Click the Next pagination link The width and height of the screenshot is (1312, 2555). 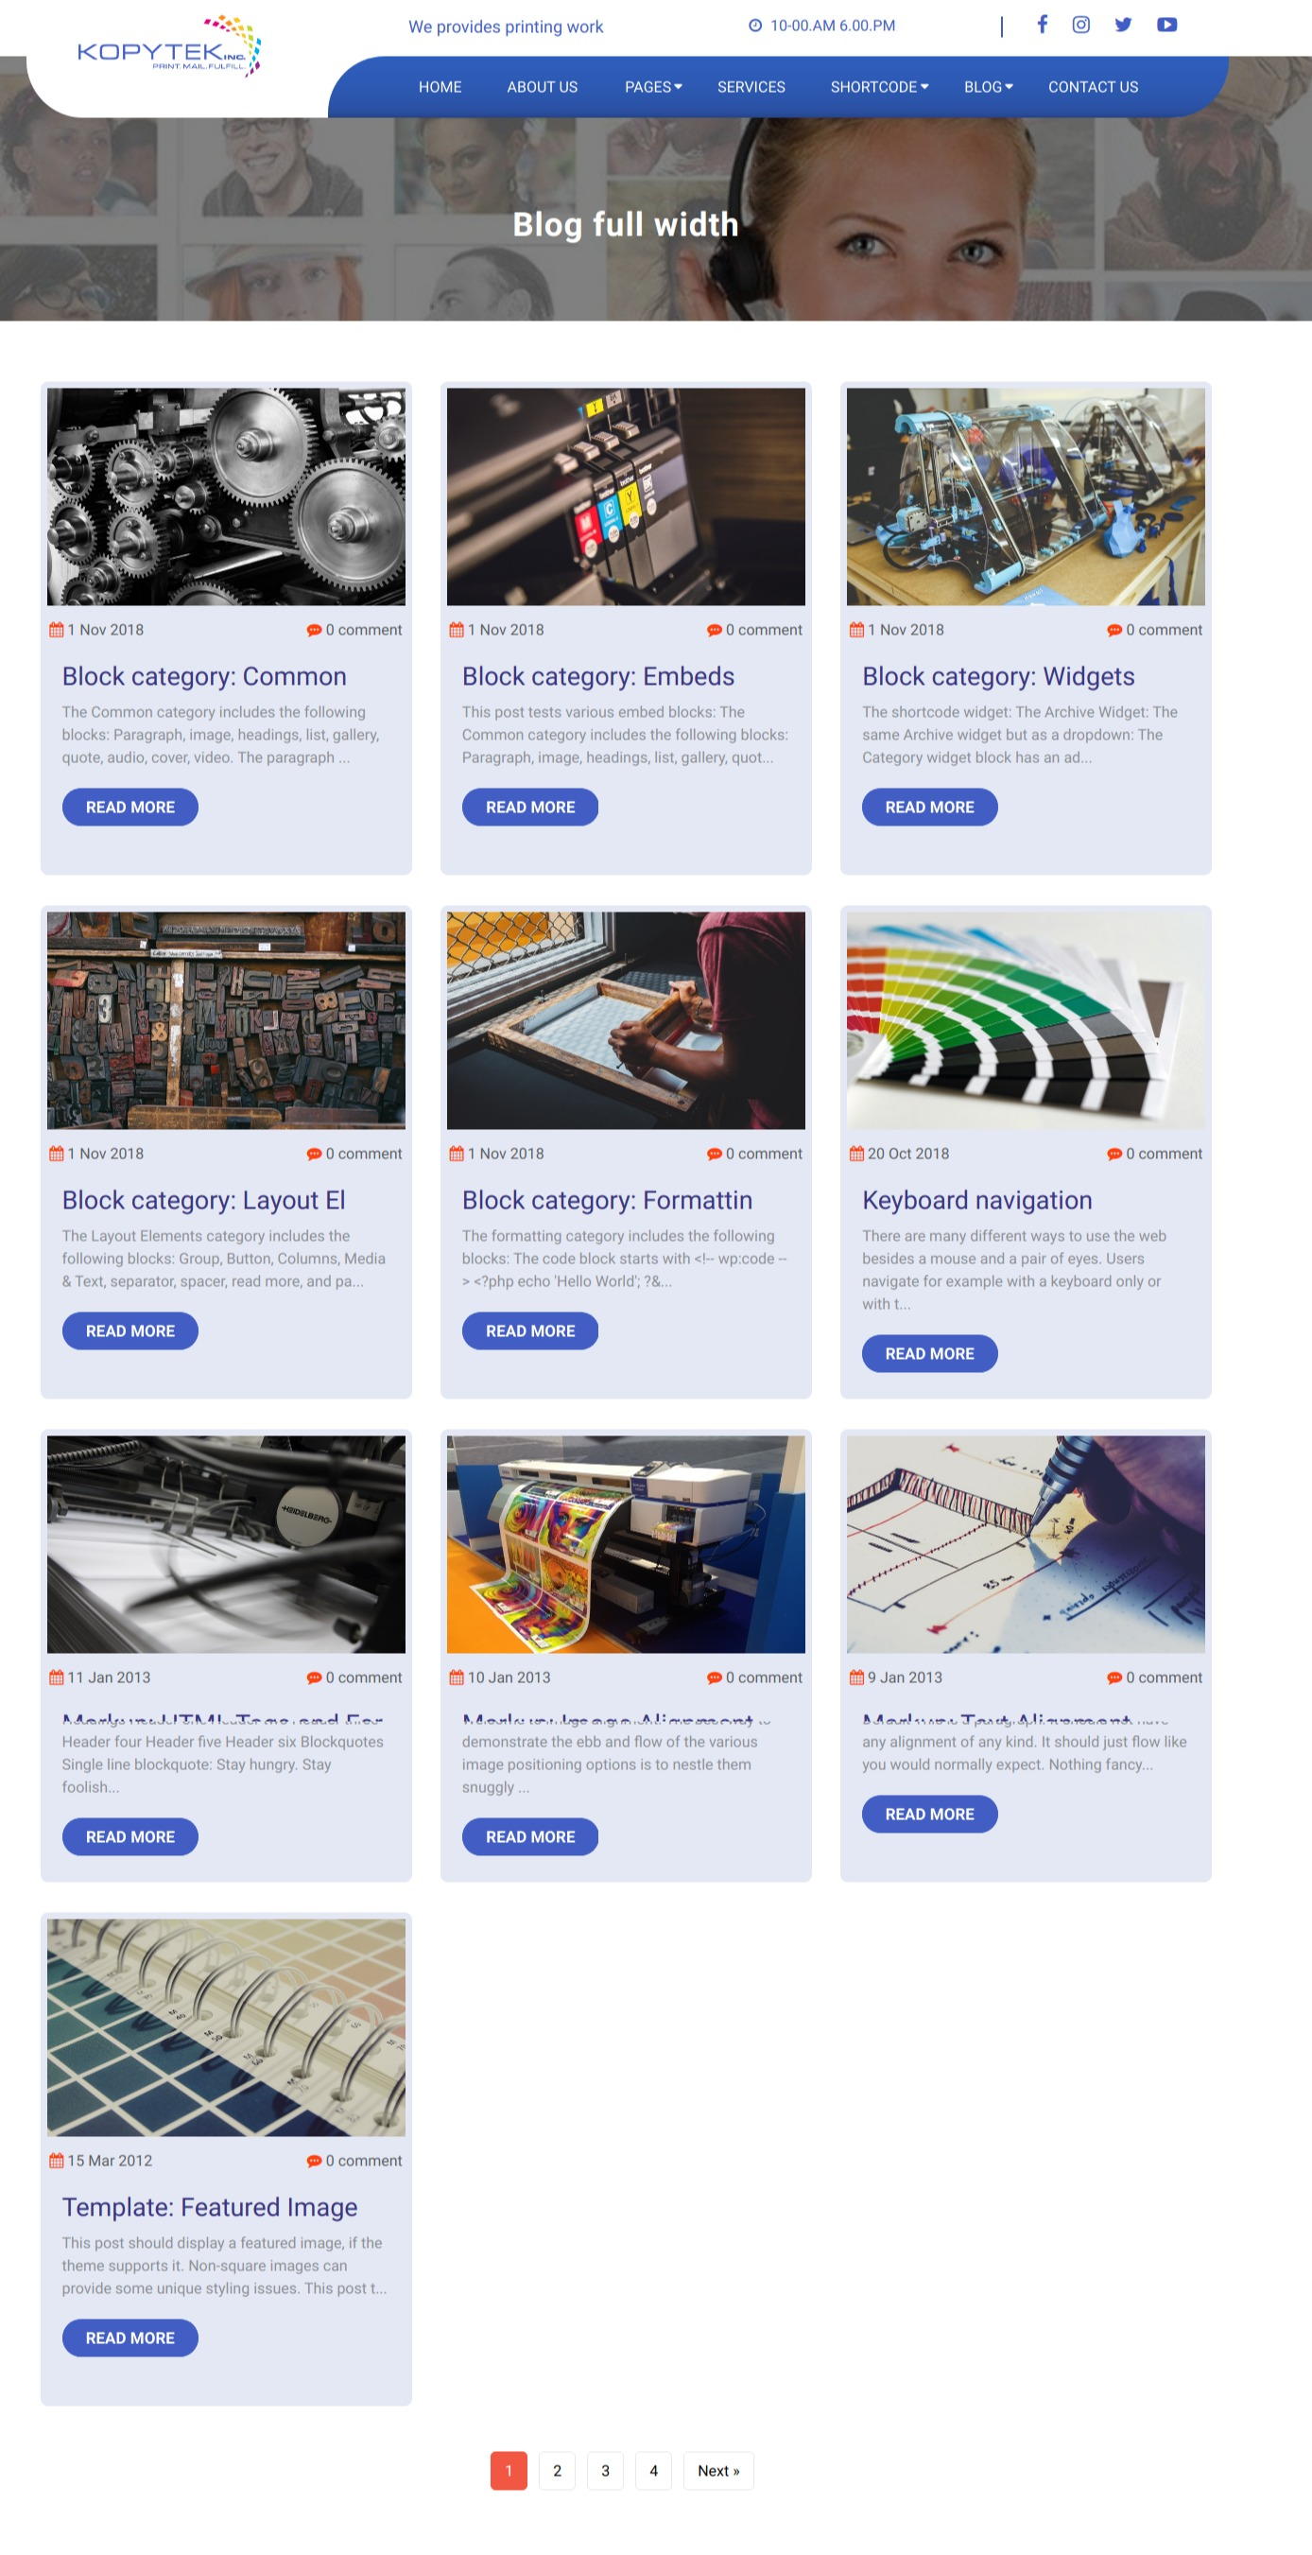point(718,2471)
